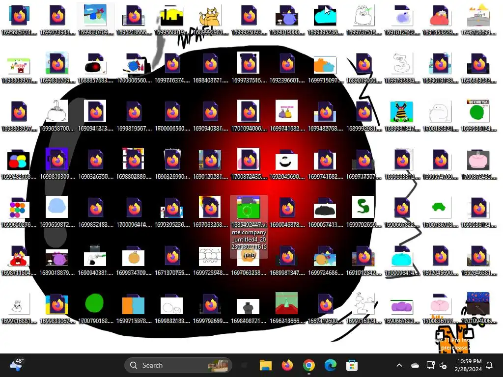Click the taskbar Search box
Screen dimensions: 503x377
click(x=178, y=365)
